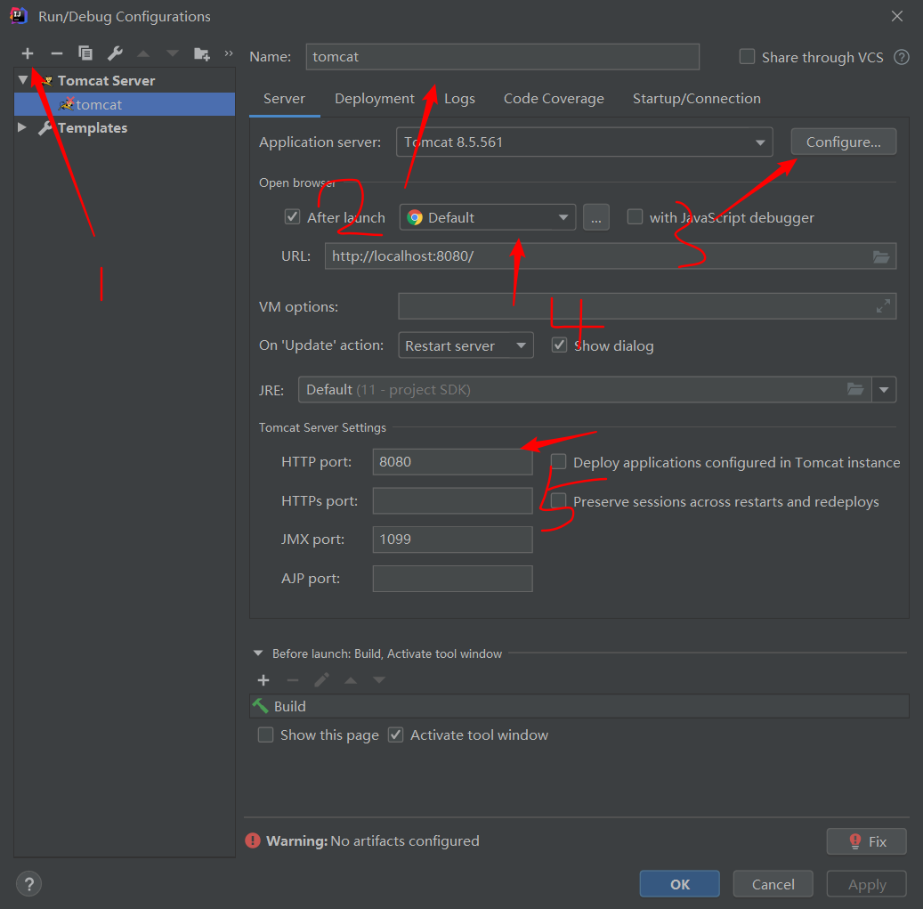Enable with JavaScript debugger checkbox
The width and height of the screenshot is (923, 909).
tap(635, 216)
